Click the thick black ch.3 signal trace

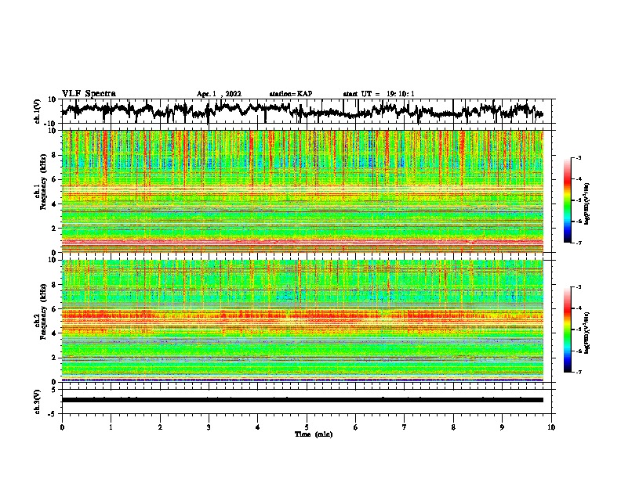click(x=303, y=400)
